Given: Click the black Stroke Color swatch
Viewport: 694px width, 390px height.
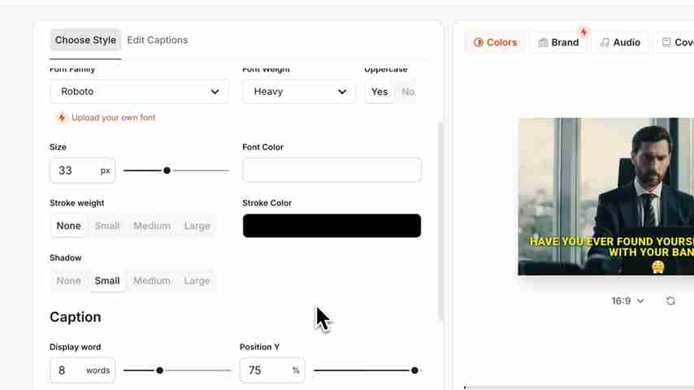Looking at the screenshot, I should pyautogui.click(x=332, y=226).
